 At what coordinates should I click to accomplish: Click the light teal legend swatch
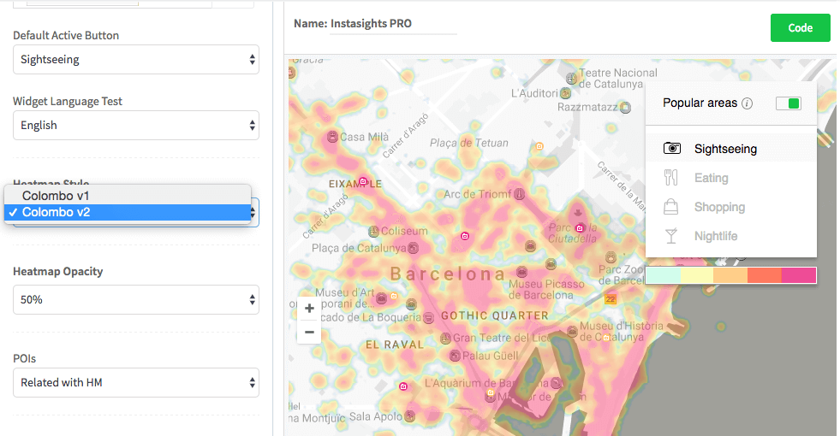[664, 275]
